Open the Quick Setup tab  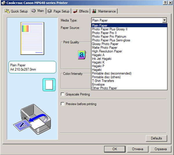(x=16, y=11)
